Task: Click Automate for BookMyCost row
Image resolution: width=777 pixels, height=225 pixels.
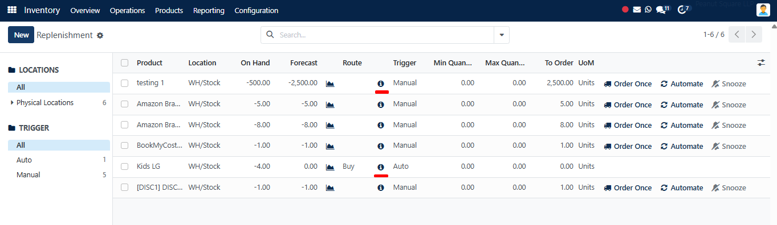Action: pos(682,146)
